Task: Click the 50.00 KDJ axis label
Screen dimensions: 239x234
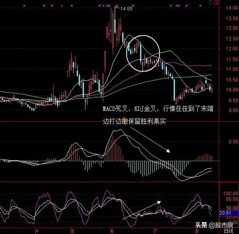Action: [x=232, y=208]
